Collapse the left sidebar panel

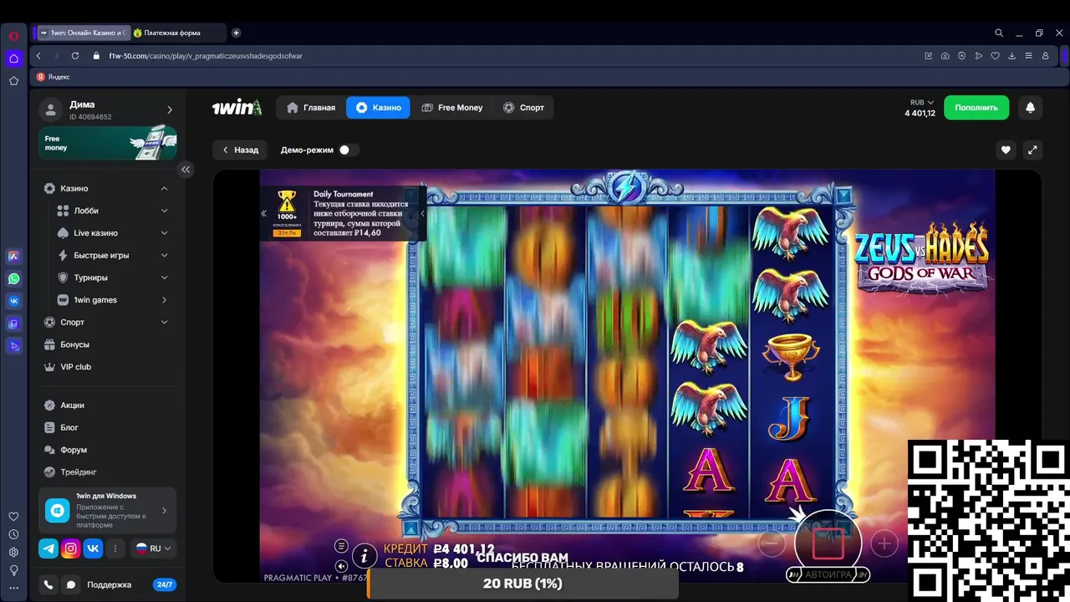[186, 169]
